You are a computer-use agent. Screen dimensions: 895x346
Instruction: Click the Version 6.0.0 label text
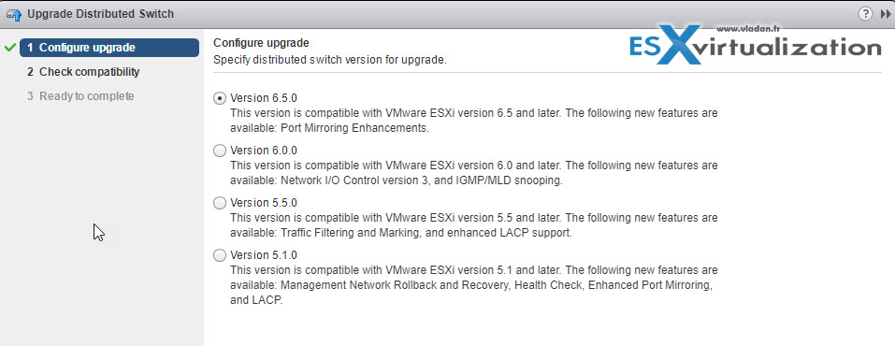click(x=264, y=151)
